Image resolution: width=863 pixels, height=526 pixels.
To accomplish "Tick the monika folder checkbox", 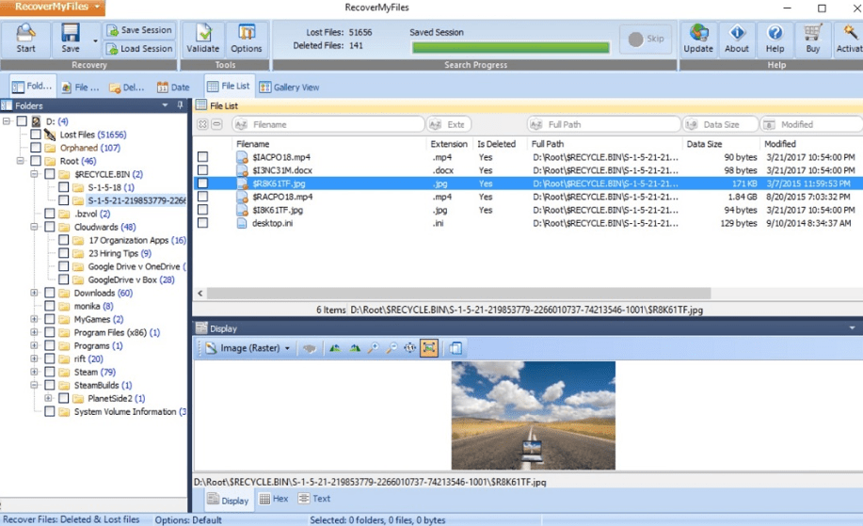I will click(x=50, y=306).
